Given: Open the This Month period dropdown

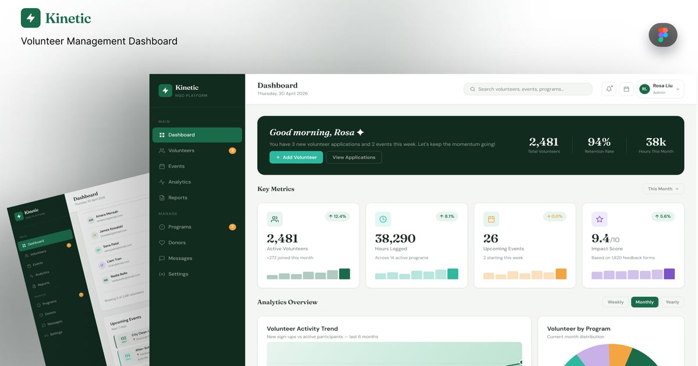Looking at the screenshot, I should point(664,189).
